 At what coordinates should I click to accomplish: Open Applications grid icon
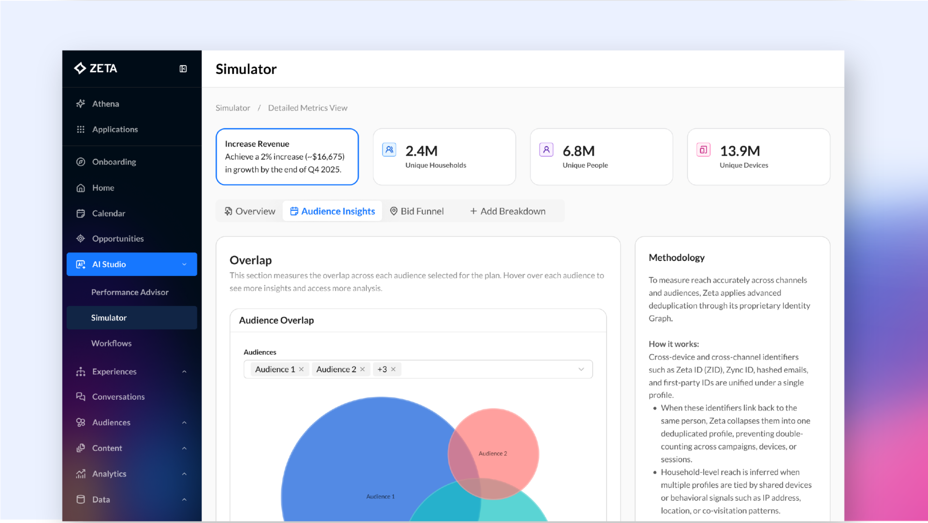(x=81, y=129)
